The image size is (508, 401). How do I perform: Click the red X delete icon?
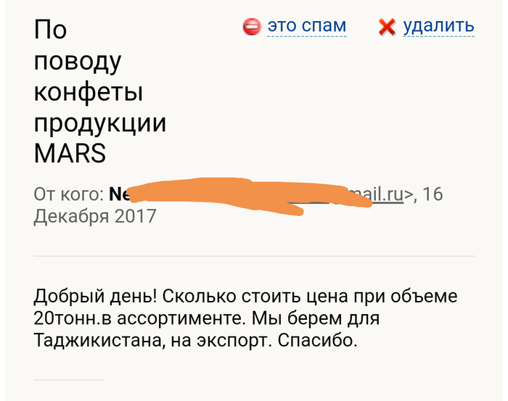coord(387,28)
